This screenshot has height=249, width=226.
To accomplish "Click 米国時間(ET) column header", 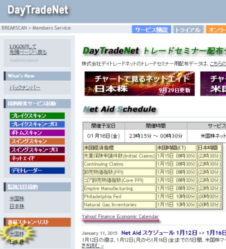I will pyautogui.click(x=176, y=148).
